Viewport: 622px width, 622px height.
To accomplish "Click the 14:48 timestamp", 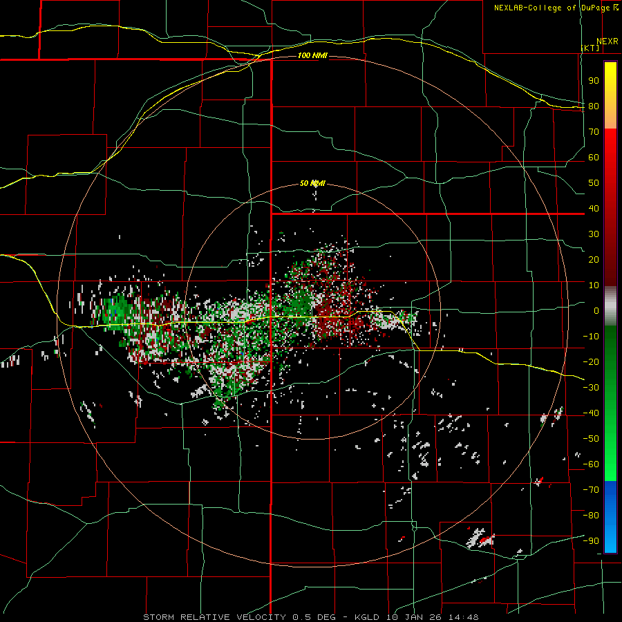I will coord(464,617).
